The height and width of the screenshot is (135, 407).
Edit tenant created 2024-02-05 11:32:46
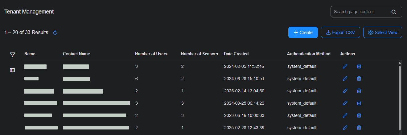pos(345,66)
